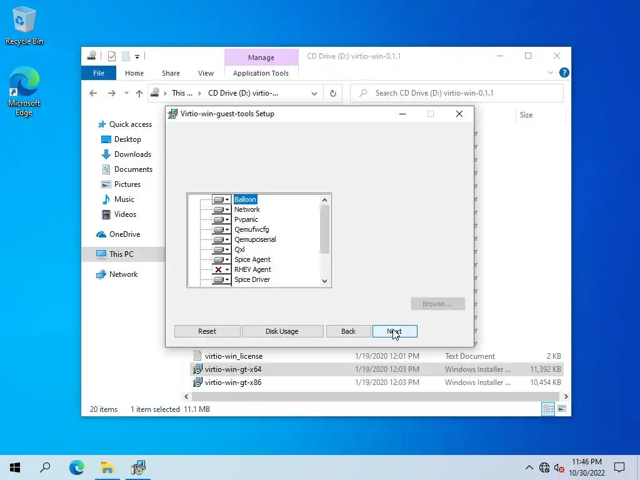Viewport: 640px width, 480px height.
Task: Select the virtio-win_license file
Action: coord(234,356)
